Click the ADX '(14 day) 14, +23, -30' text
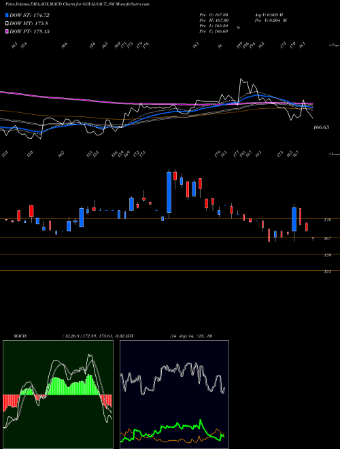 pyautogui.click(x=191, y=336)
